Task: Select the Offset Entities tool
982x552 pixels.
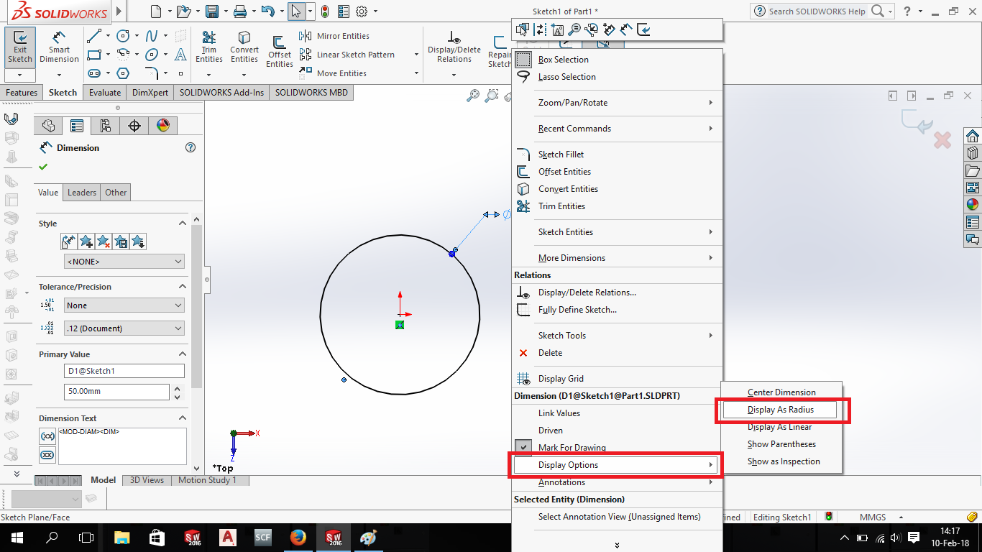Action: point(279,52)
